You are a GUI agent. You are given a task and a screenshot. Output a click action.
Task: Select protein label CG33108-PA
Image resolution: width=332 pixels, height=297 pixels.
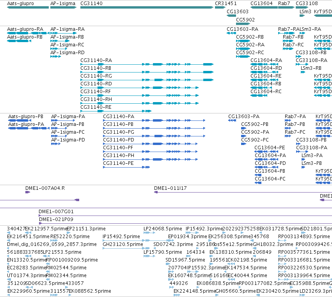[x=312, y=148]
